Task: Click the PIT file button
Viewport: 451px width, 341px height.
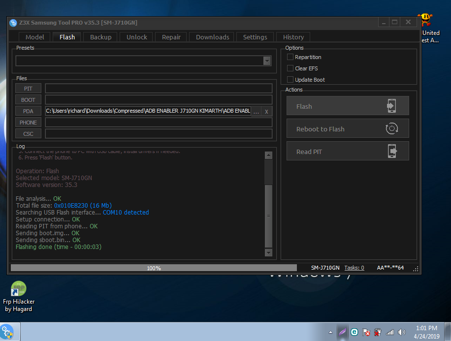Action: (28, 89)
